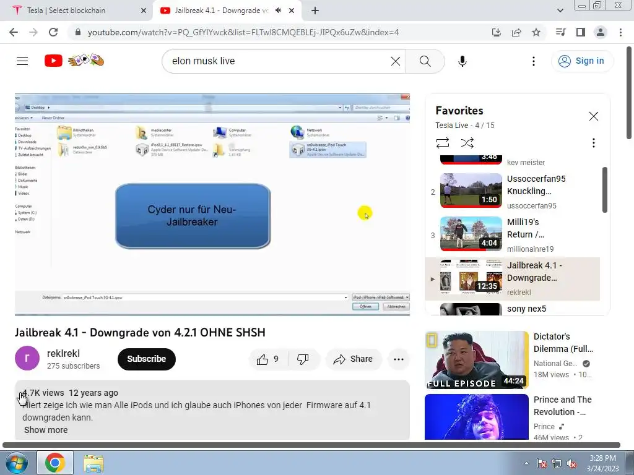
Task: Share the Jailbreak video
Action: pyautogui.click(x=354, y=359)
